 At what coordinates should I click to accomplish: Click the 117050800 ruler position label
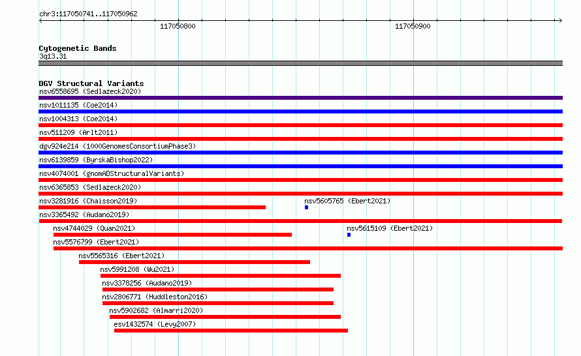[178, 26]
